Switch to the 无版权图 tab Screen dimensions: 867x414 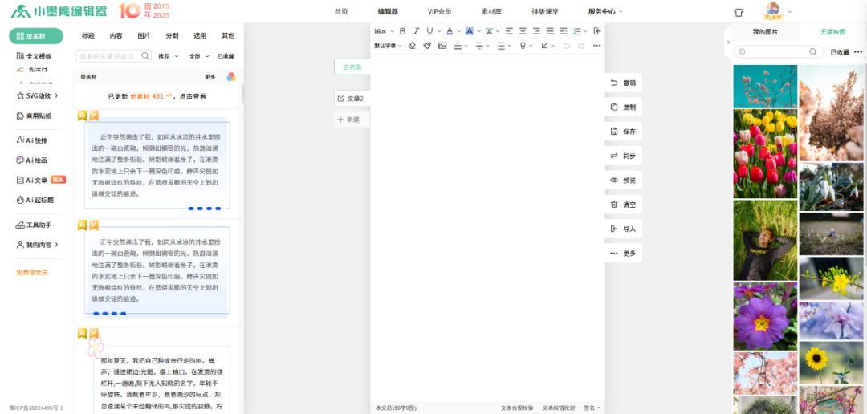[x=832, y=32]
